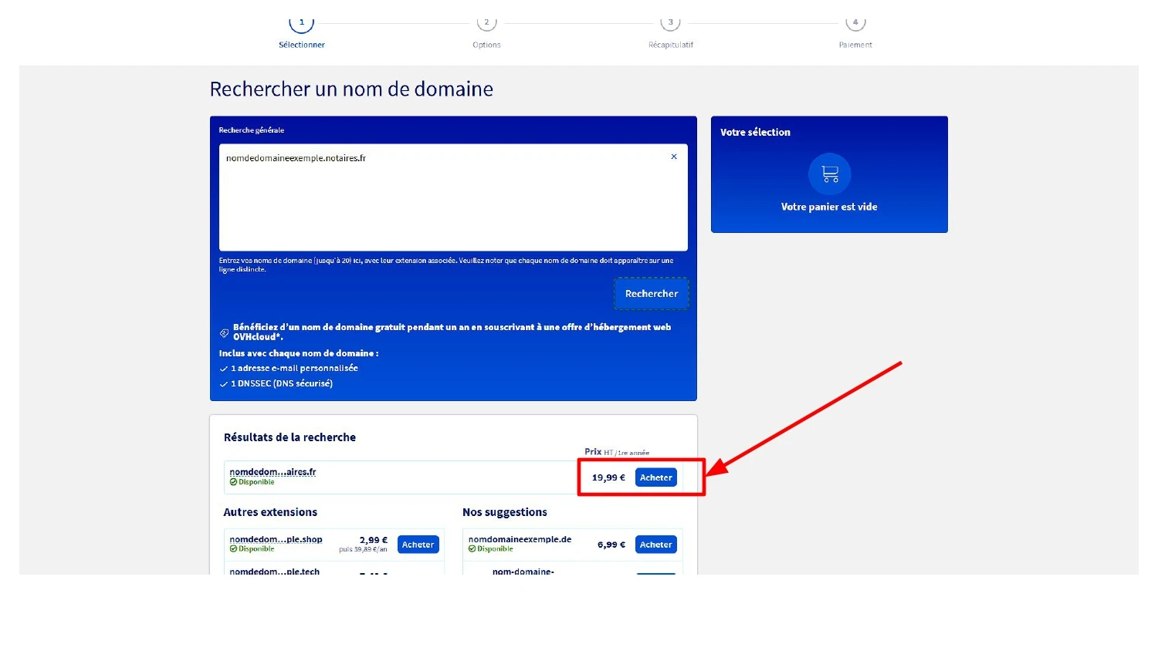Image resolution: width=1158 pixels, height=651 pixels.
Task: Clear the search field using the X icon
Action: [673, 157]
